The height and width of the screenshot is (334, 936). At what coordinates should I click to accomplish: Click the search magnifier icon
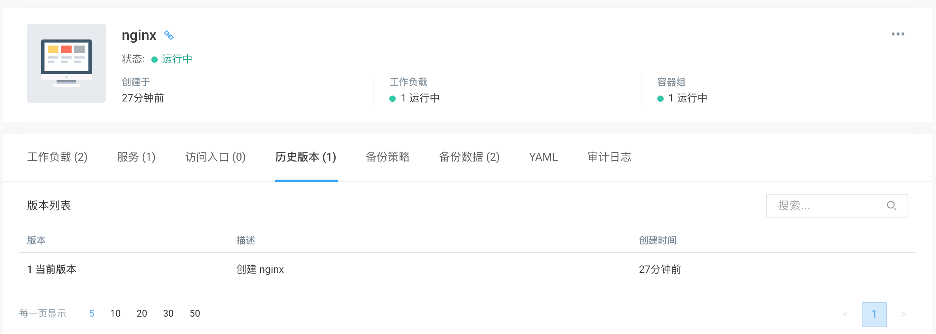pos(891,206)
